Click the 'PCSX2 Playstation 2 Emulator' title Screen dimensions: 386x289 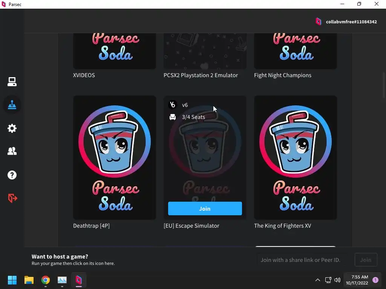pyautogui.click(x=201, y=75)
